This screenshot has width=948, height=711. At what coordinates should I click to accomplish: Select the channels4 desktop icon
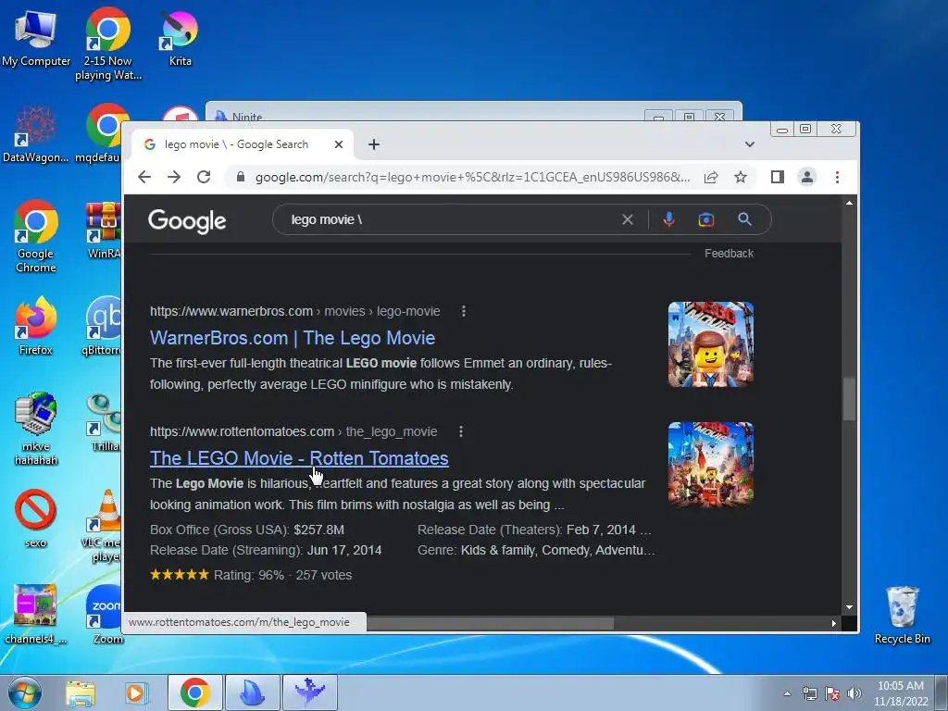click(35, 615)
